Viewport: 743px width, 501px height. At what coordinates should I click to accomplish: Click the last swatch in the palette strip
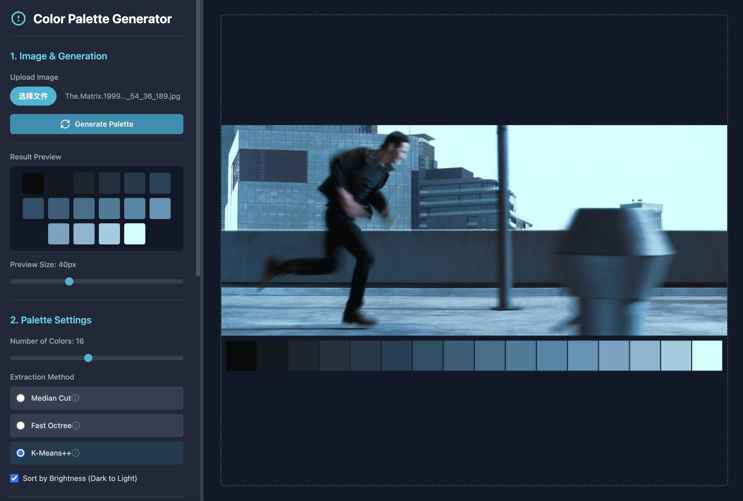coord(707,355)
